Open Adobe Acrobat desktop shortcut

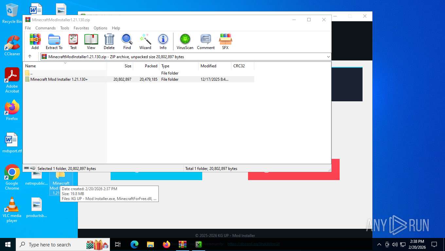pos(12,80)
